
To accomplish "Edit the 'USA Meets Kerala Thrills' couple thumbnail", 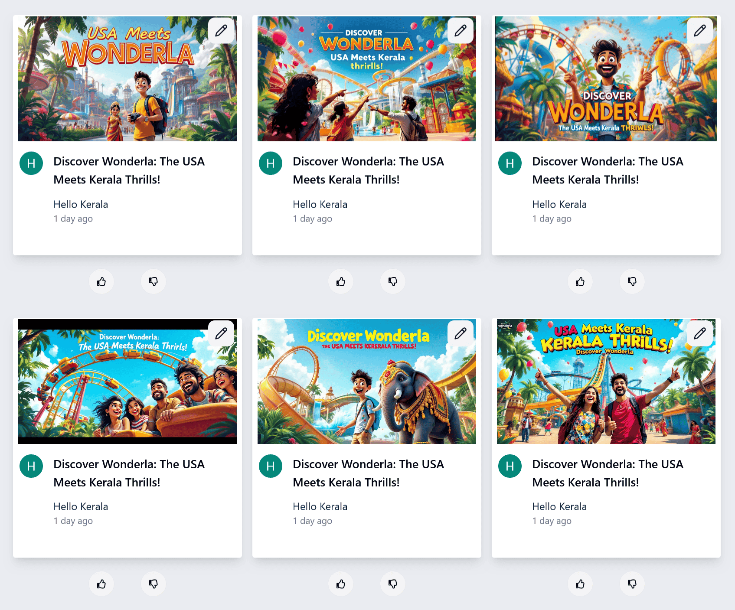I will 700,333.
